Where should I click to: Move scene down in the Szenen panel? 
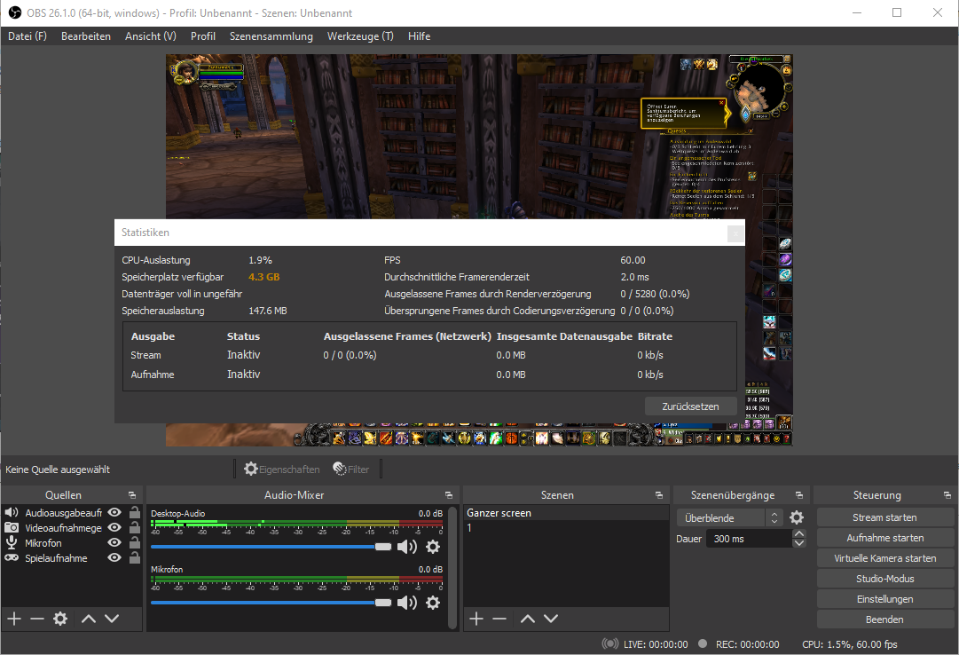pos(551,619)
